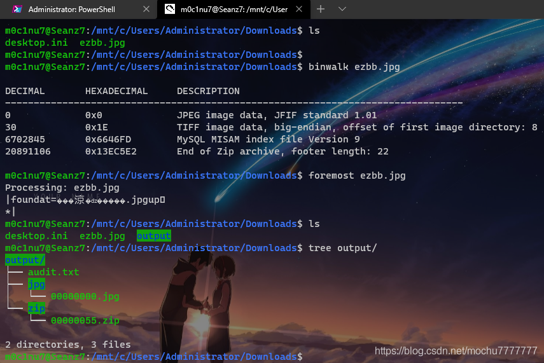Image resolution: width=544 pixels, height=363 pixels.
Task: Click the highlighted 'jpg' folder in tree
Action: tap(36, 284)
